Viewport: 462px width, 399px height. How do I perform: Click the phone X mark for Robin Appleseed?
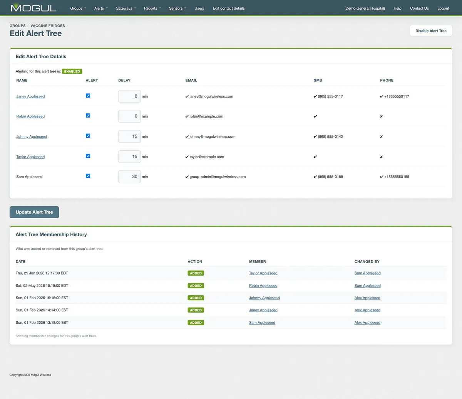[381, 116]
